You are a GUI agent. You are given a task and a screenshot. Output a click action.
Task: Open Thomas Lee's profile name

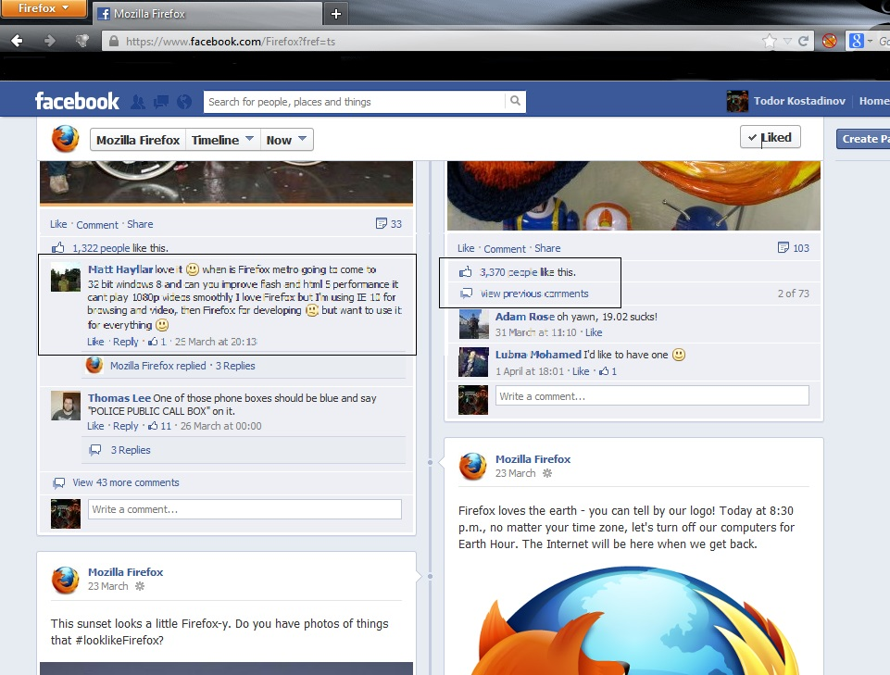click(x=119, y=398)
